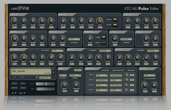Click the LFO 1 SPEED knob
Image resolution: width=171 pixels, height=110 pixels.
click(115, 38)
